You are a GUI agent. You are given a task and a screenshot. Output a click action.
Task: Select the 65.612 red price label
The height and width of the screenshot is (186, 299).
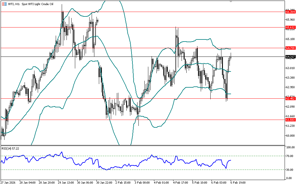point(291,27)
